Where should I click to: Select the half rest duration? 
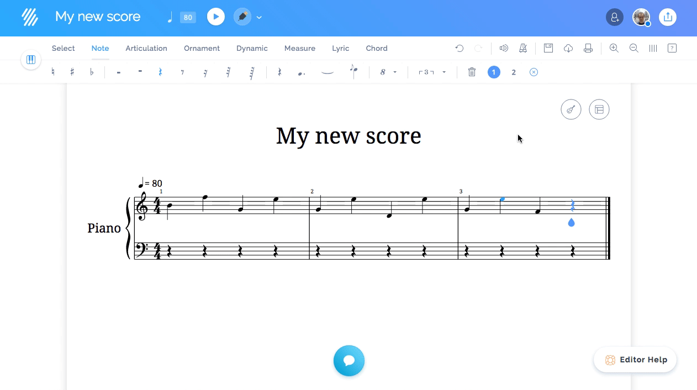[x=140, y=71]
